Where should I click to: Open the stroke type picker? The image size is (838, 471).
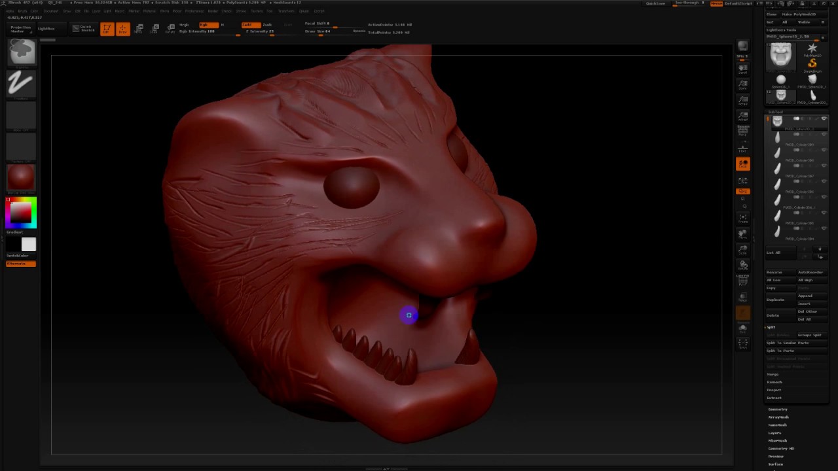(x=22, y=83)
